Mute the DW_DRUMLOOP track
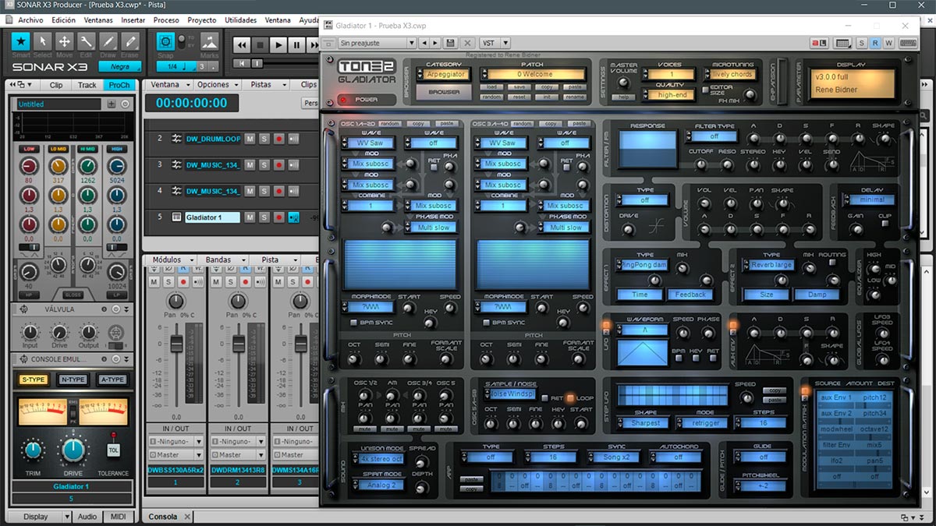Viewport: 936px width, 526px height. 250,139
